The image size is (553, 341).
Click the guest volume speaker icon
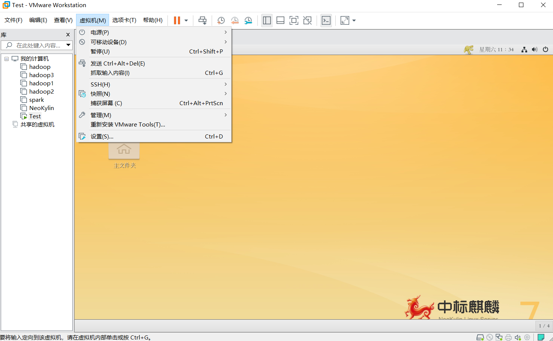pyautogui.click(x=535, y=49)
